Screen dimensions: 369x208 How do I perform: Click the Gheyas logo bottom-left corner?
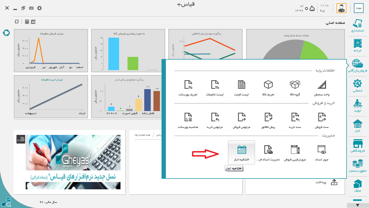pos(6,202)
